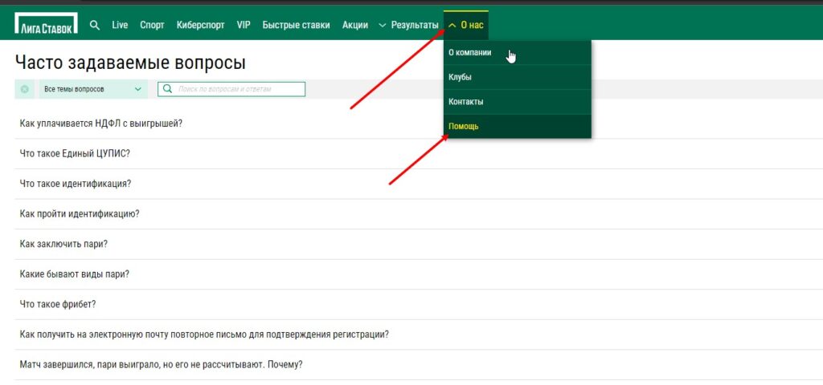Open search via magnifier icon in navbar
This screenshot has height=385, width=823.
tap(95, 25)
